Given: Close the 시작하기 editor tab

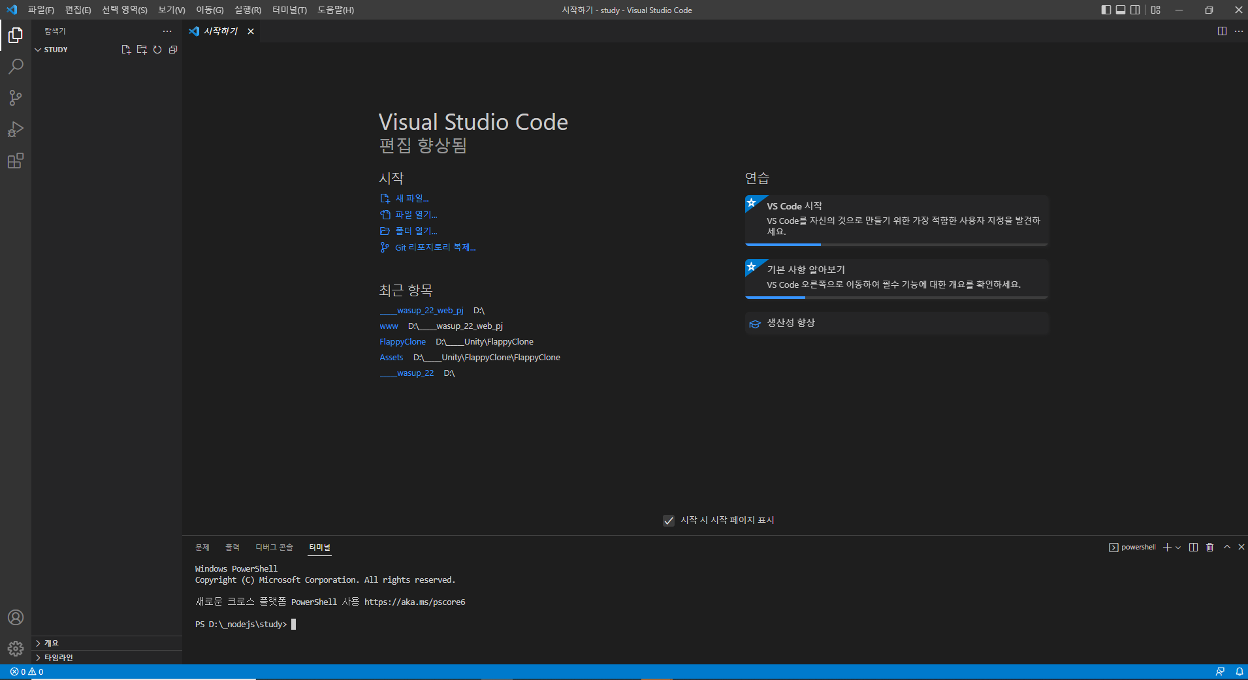Looking at the screenshot, I should [251, 31].
